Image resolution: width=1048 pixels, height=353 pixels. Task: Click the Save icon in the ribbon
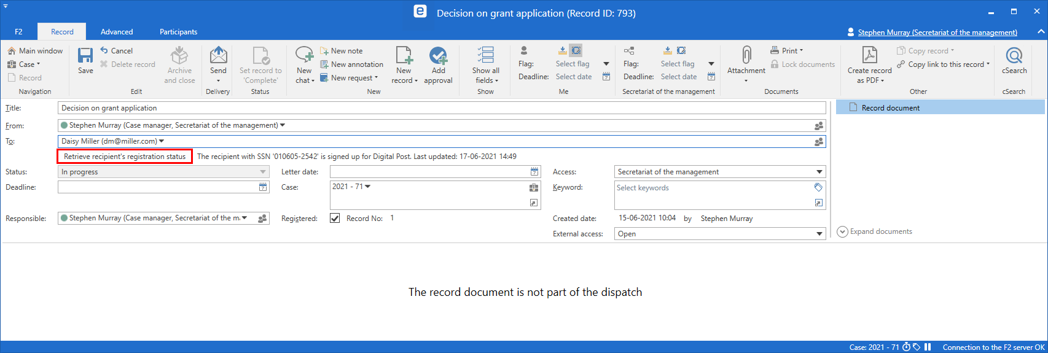tap(85, 56)
